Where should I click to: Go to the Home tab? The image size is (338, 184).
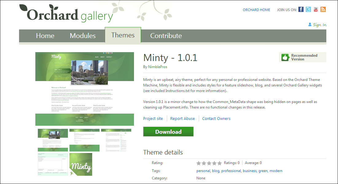pyautogui.click(x=45, y=36)
